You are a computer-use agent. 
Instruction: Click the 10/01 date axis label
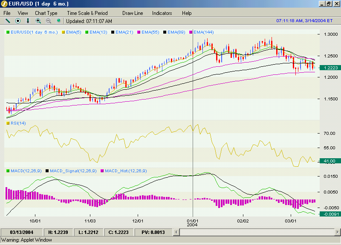tap(35, 221)
